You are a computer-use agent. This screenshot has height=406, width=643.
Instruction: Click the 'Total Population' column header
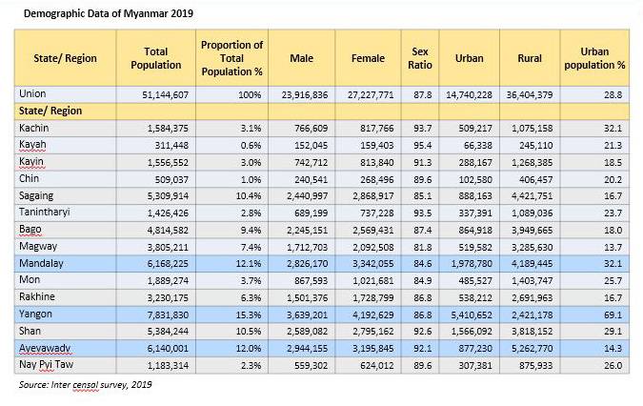[x=162, y=58]
